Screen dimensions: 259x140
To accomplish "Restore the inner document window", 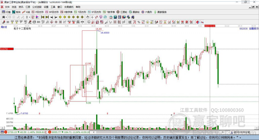I will coord(253,7).
